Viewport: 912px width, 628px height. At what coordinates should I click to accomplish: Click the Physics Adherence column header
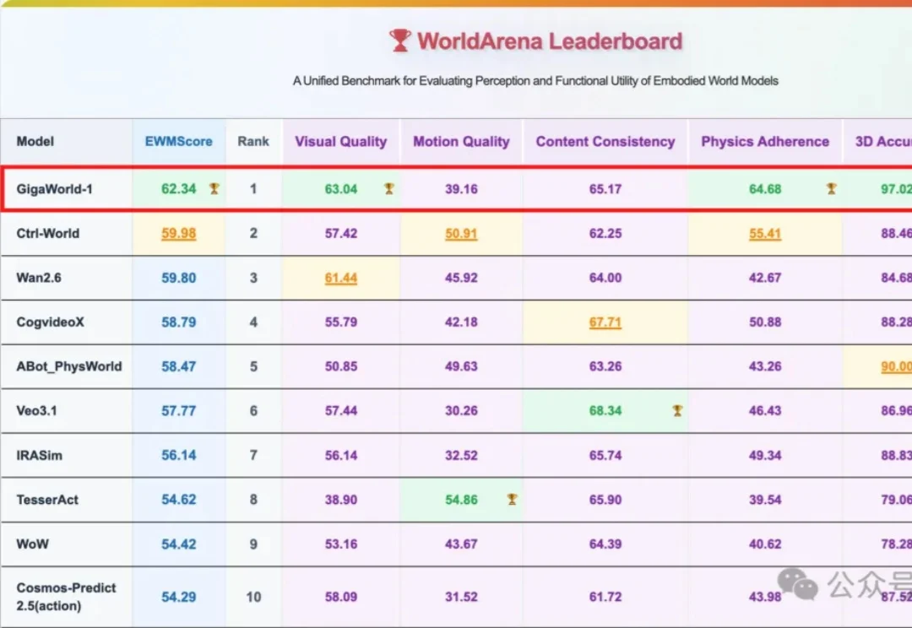(x=765, y=142)
